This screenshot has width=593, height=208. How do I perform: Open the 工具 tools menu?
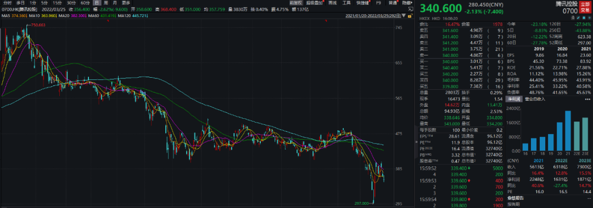tap(346, 3)
